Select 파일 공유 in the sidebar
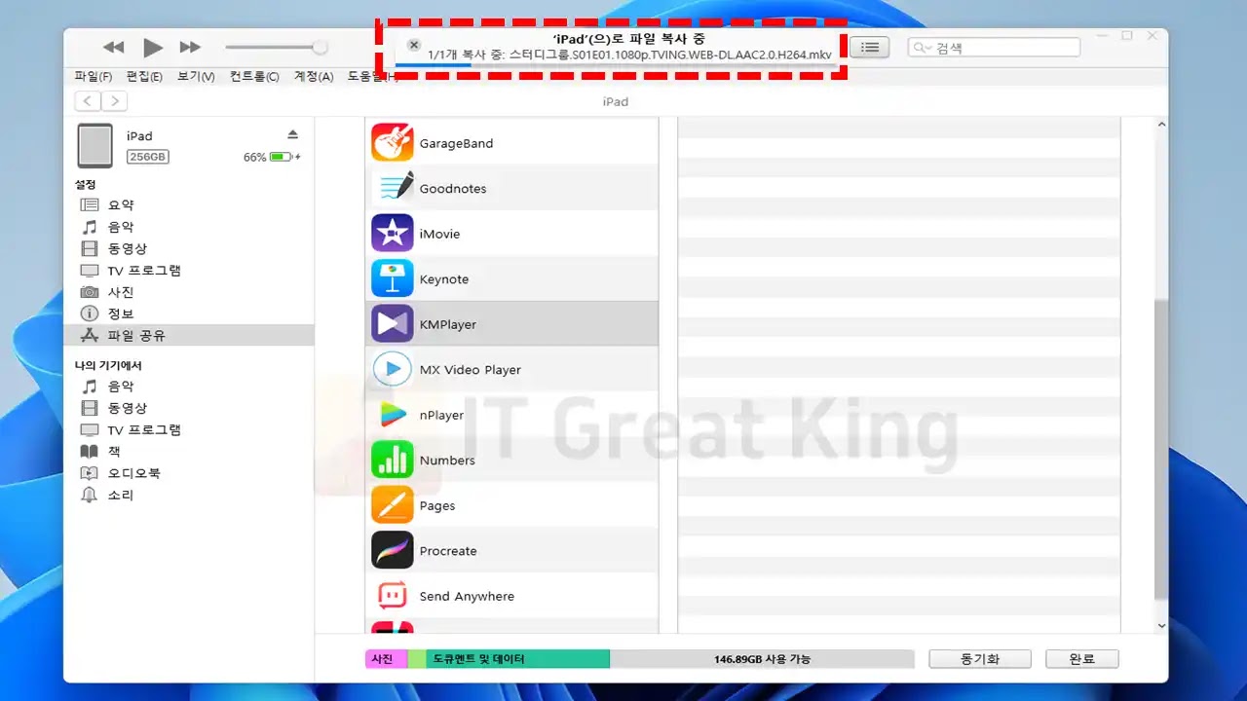This screenshot has width=1247, height=701. pyautogui.click(x=189, y=335)
